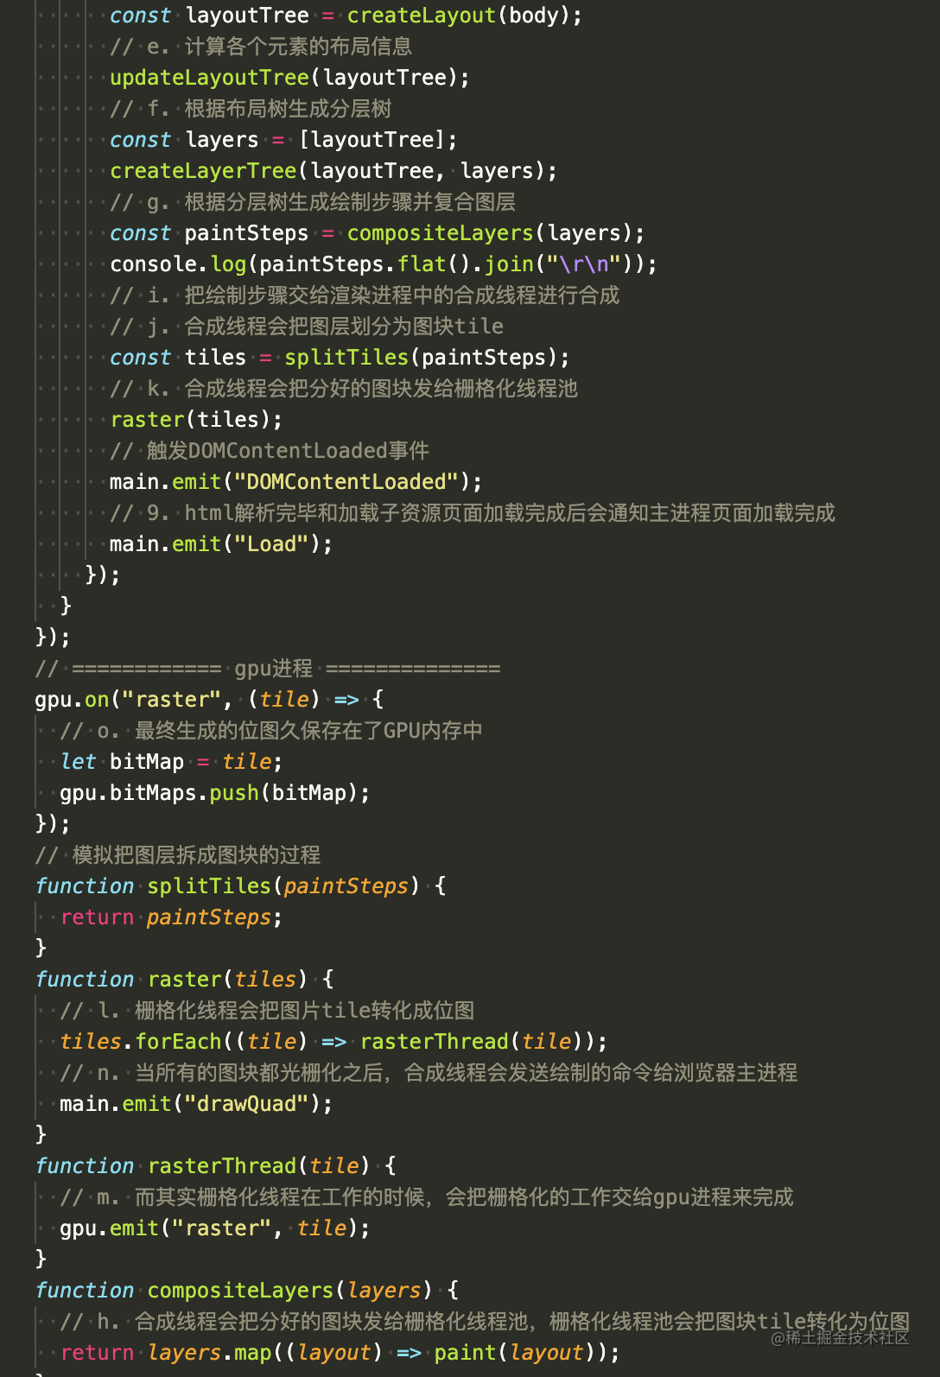The width and height of the screenshot is (940, 1377).
Task: Click the 'let bitMap = tile;' line
Action: point(171,762)
